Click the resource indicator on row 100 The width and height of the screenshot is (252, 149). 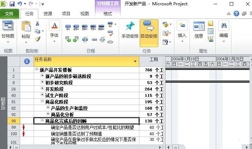(x=24, y=133)
